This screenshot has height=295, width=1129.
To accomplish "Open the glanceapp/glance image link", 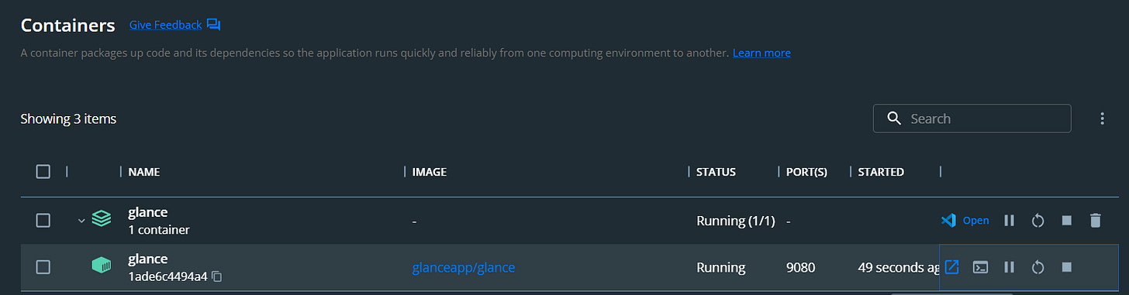I will pos(463,268).
